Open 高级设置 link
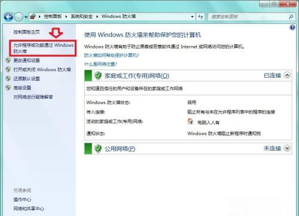Screen dimensions: 299x216 click(x=22, y=88)
